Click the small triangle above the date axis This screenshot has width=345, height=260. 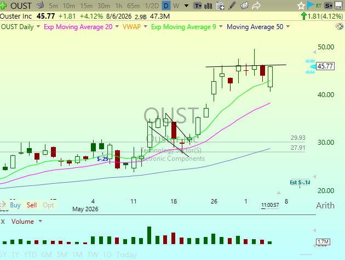tap(279, 193)
